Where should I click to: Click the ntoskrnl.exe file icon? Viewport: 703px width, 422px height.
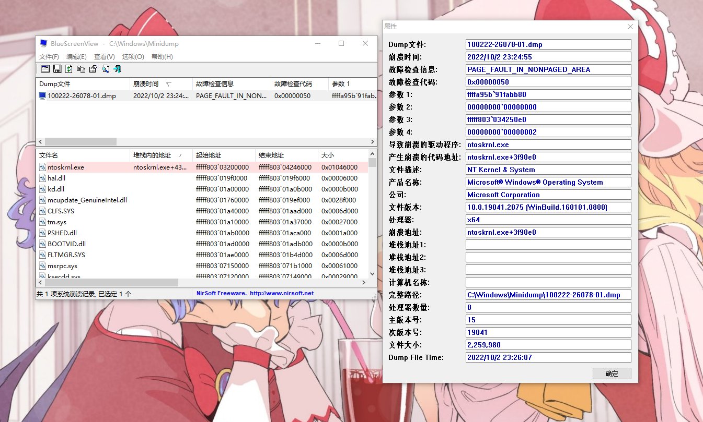(x=42, y=167)
